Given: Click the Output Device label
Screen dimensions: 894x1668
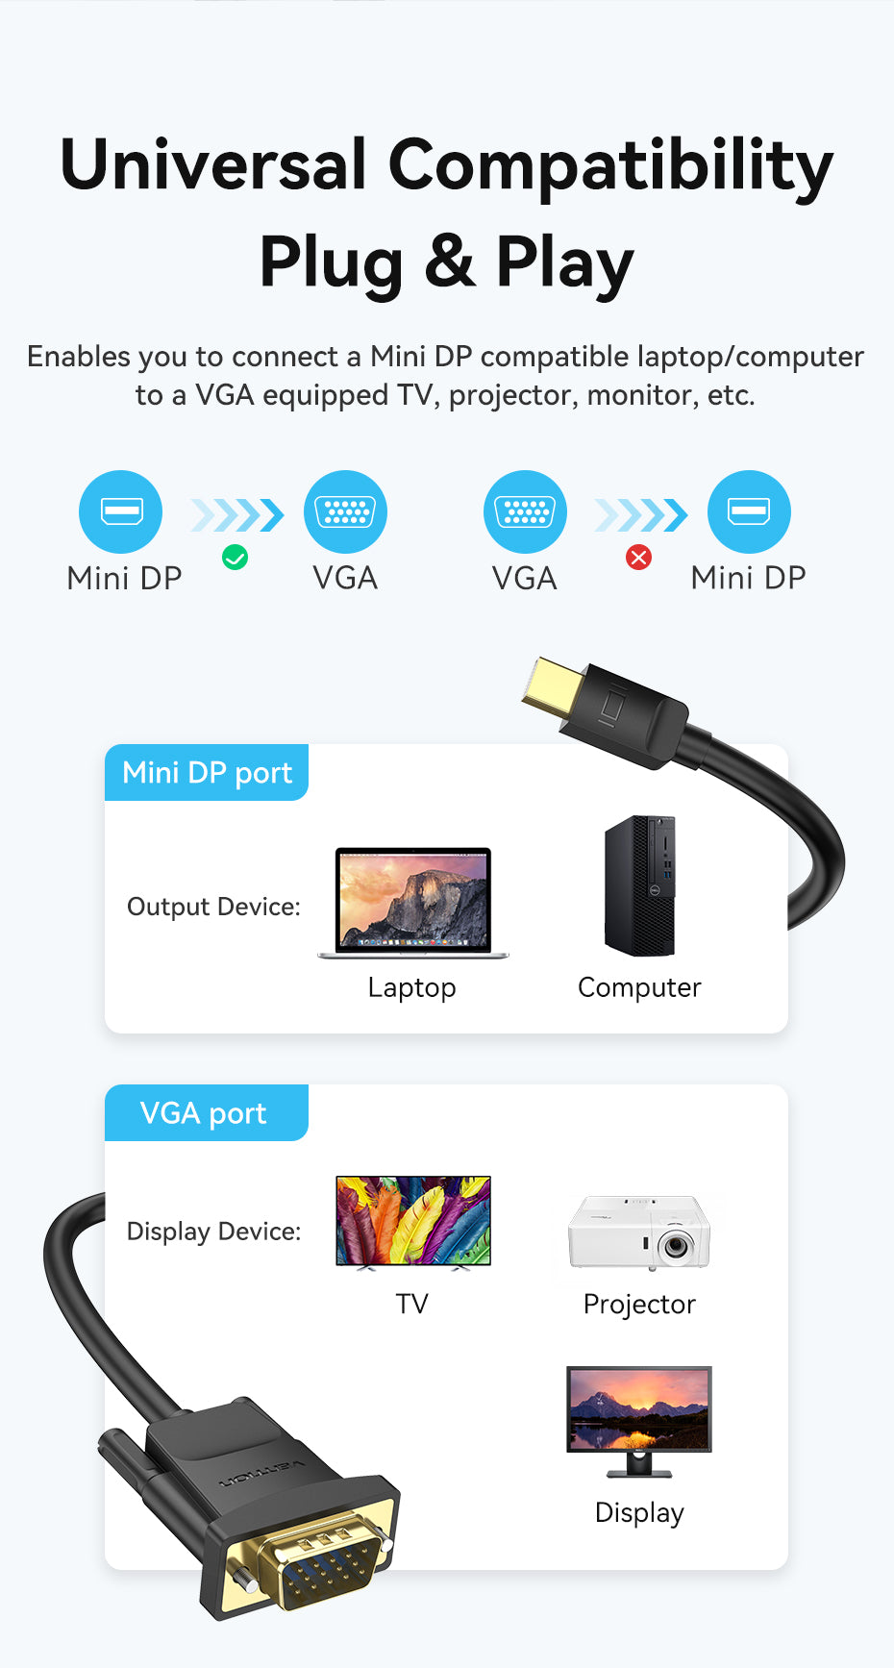Looking at the screenshot, I should (x=213, y=907).
